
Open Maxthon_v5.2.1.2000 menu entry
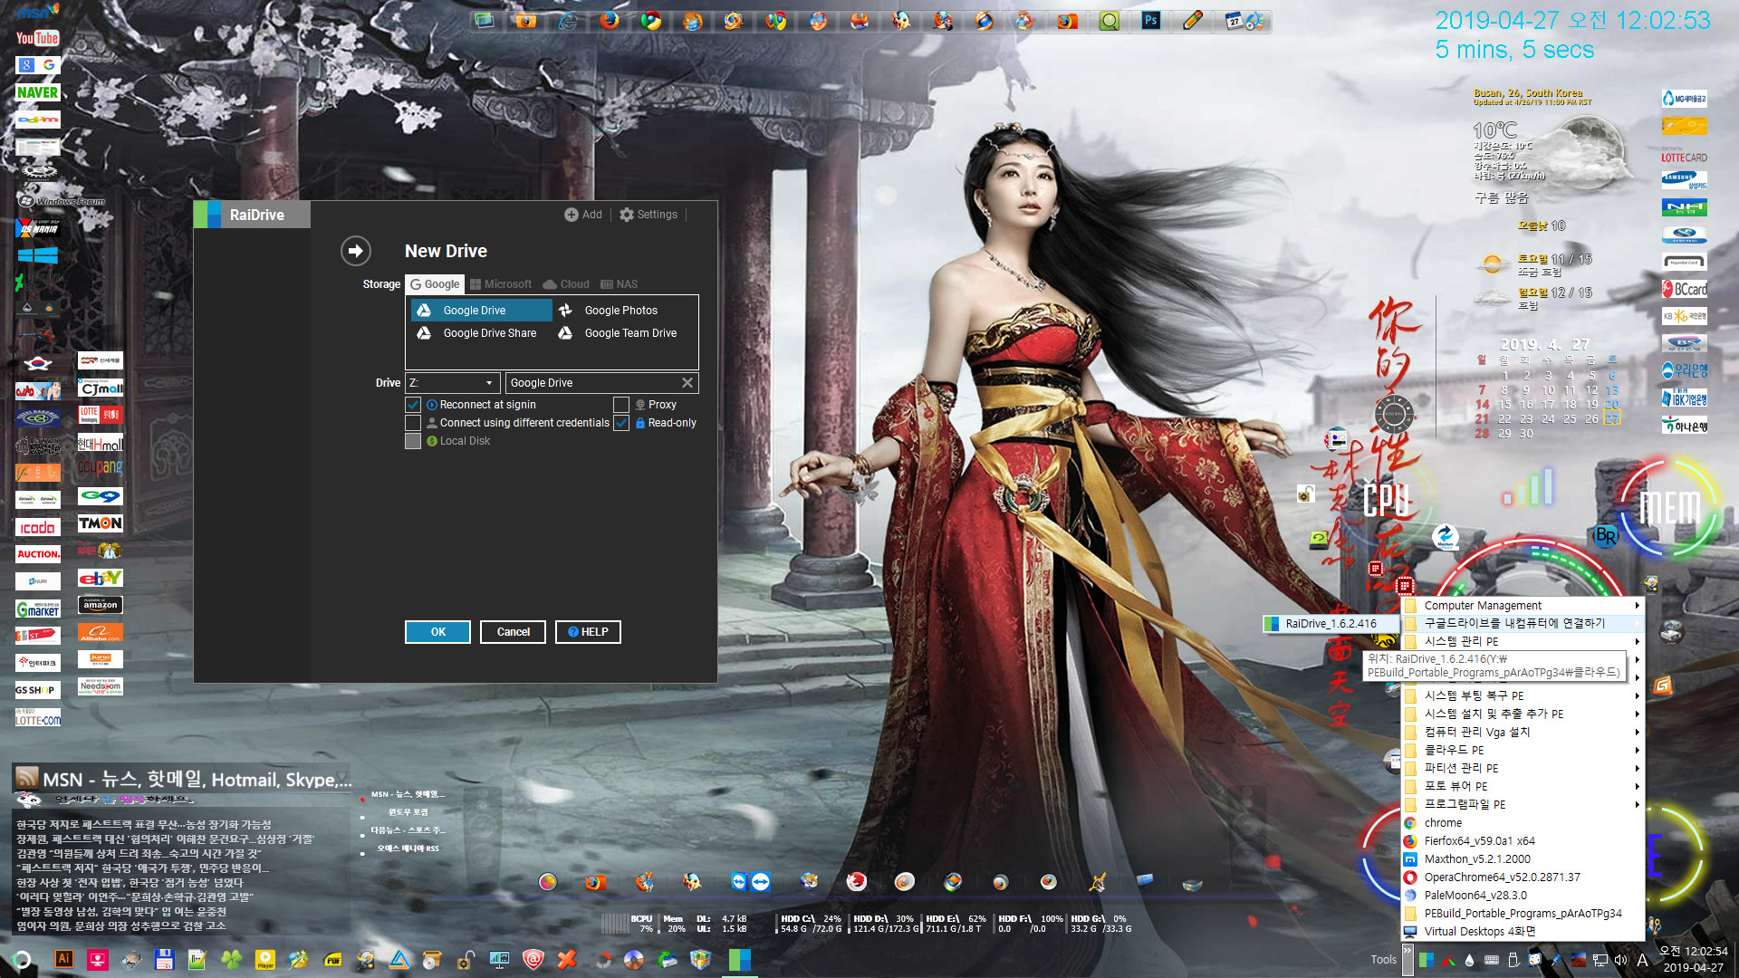(x=1522, y=859)
